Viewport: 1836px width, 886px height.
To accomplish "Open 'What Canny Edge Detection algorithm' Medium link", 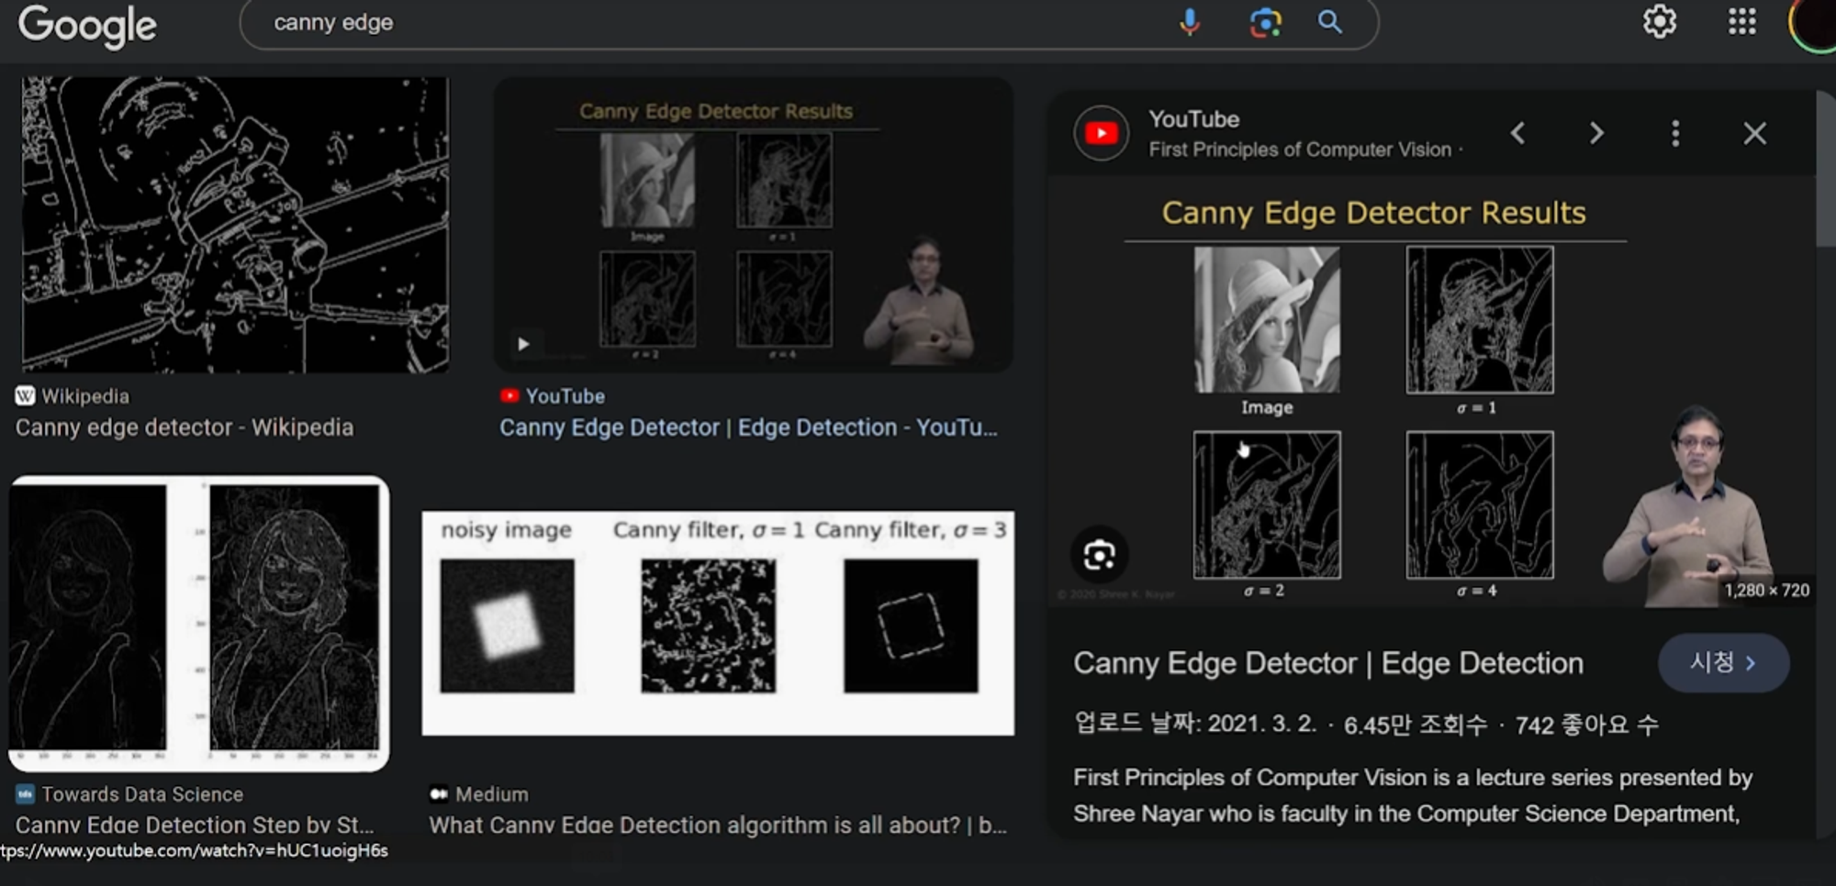I will [x=718, y=825].
